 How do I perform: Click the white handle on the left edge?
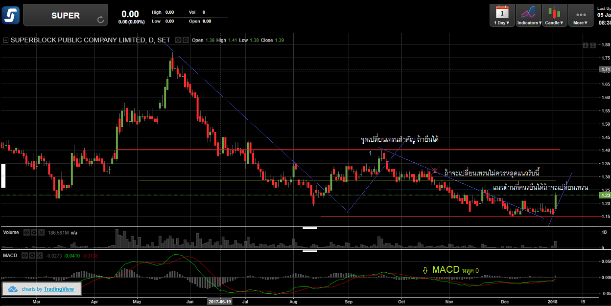coord(2,176)
